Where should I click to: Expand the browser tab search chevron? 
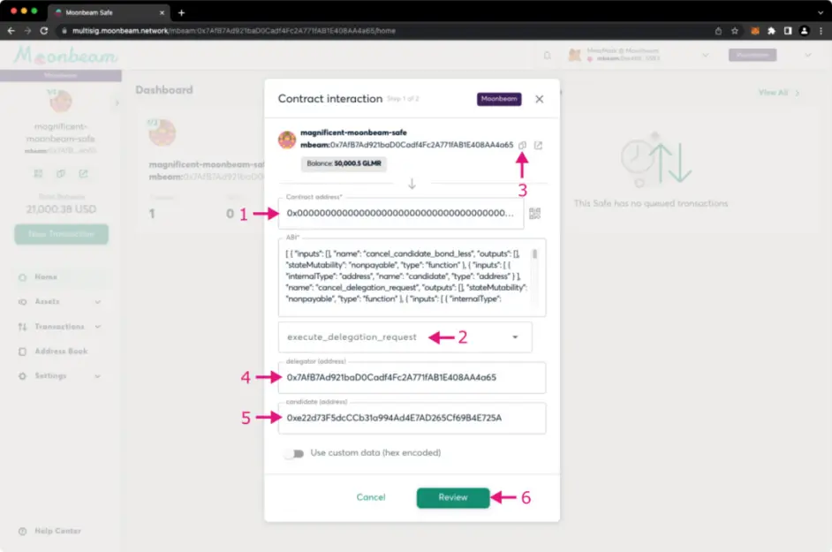(x=821, y=12)
